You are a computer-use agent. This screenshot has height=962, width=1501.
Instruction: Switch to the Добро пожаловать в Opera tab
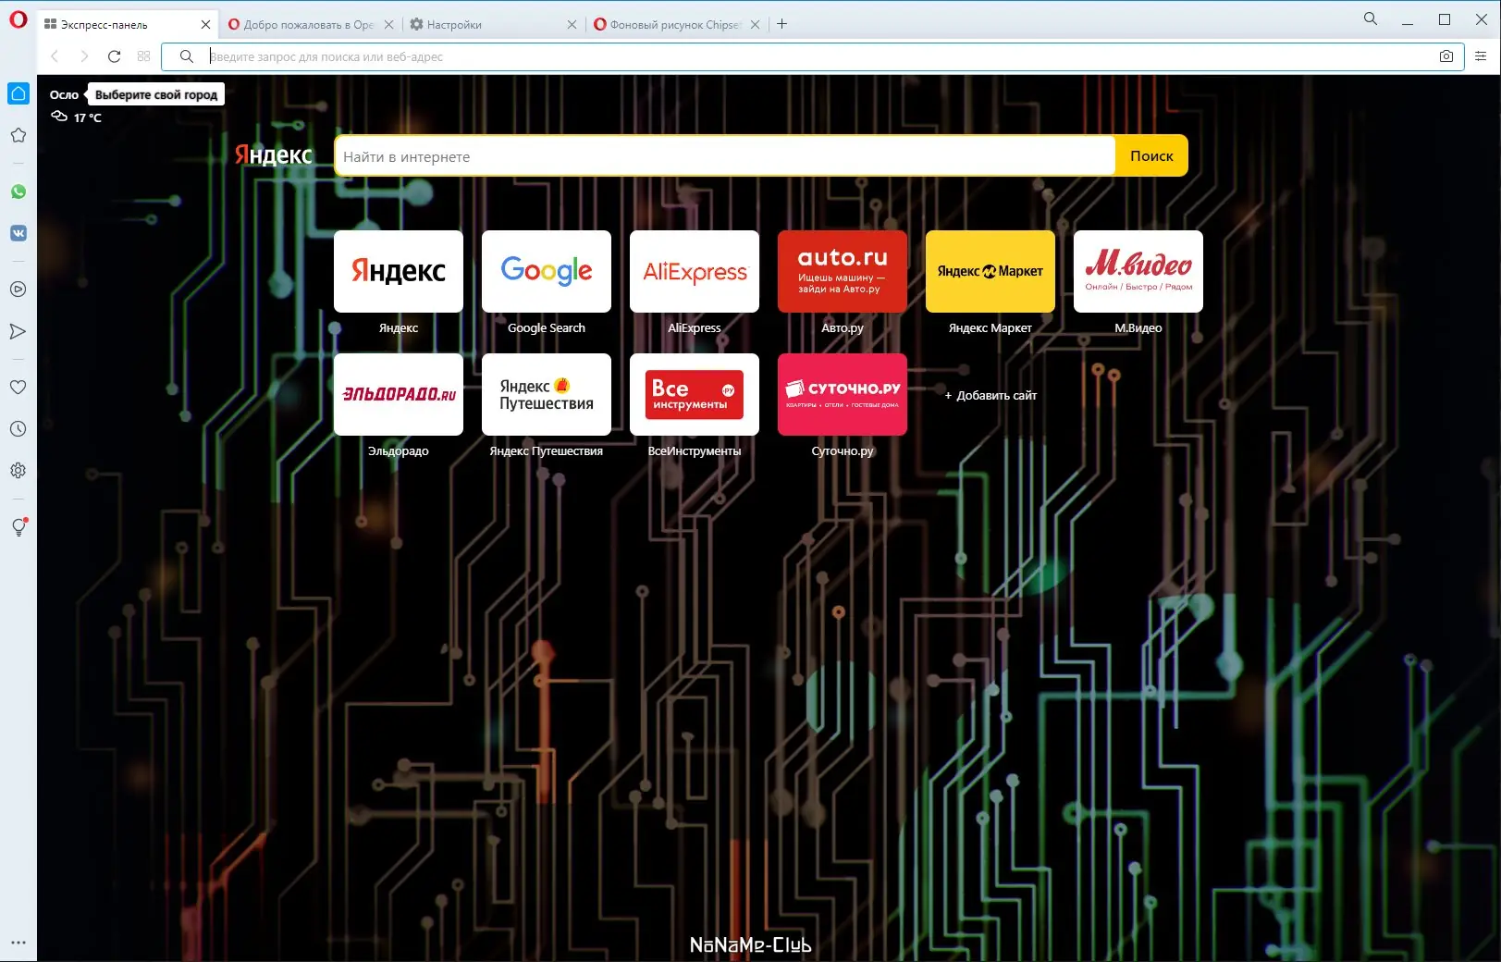click(x=310, y=25)
